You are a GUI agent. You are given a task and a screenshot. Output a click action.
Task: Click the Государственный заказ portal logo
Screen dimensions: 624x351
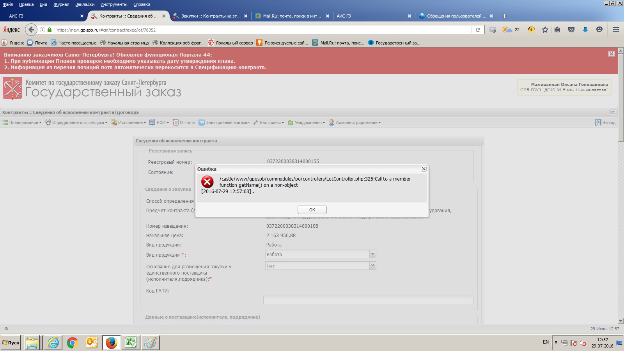[x=92, y=88]
